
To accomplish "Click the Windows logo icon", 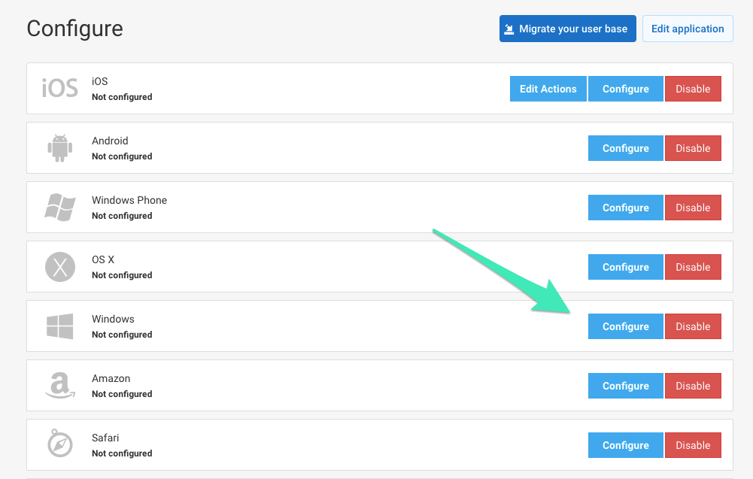I will pos(60,326).
